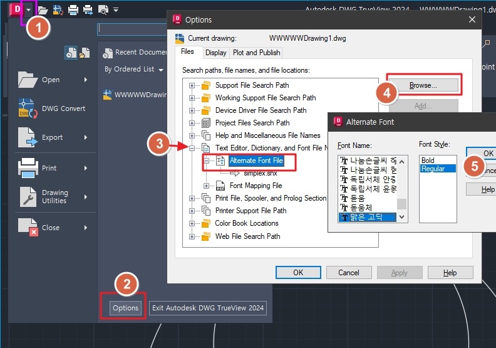The height and width of the screenshot is (348, 496).
Task: Click OK in the Options dialog
Action: tap(298, 273)
